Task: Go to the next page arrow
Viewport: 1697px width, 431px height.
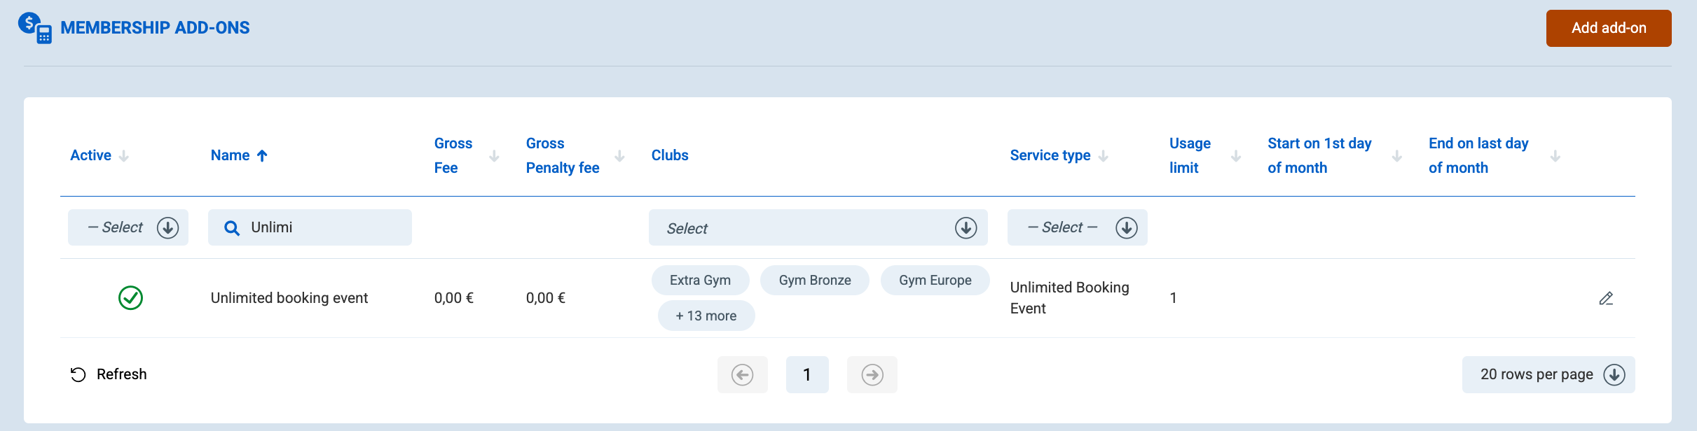Action: coord(872,374)
